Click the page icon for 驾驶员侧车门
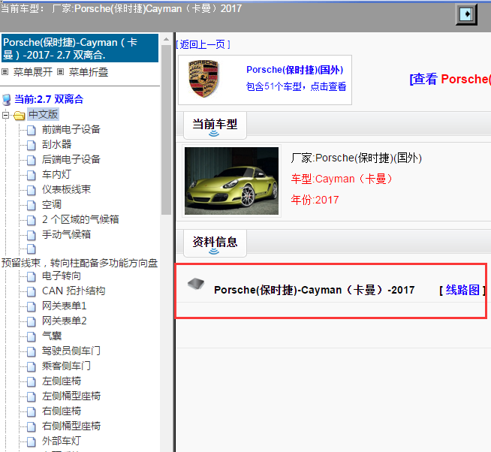 point(31,352)
